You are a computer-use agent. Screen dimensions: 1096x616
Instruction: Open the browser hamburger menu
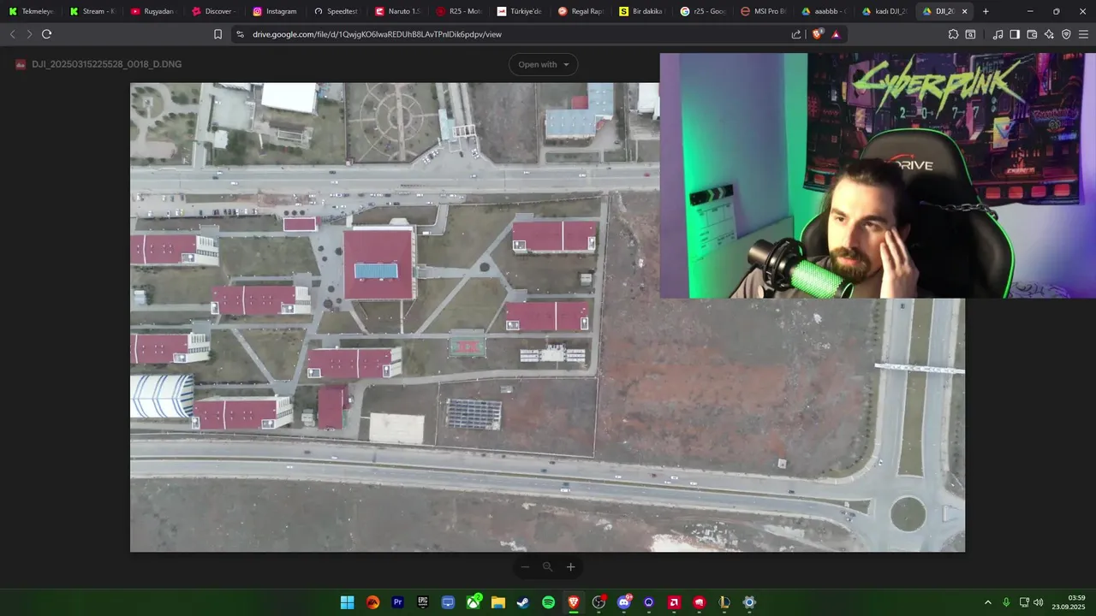click(x=1083, y=34)
